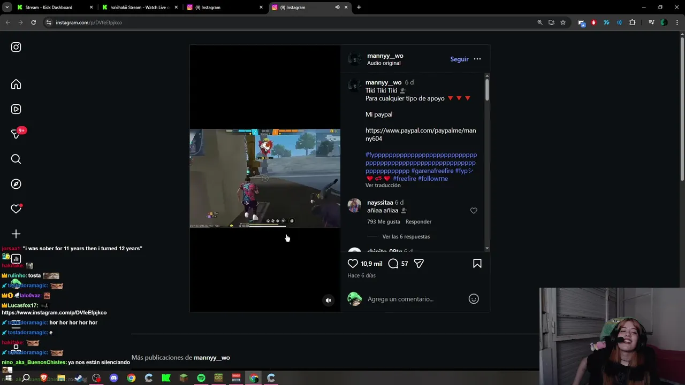Open media controls in toolbar
Image resolution: width=685 pixels, height=385 pixels.
click(x=651, y=22)
